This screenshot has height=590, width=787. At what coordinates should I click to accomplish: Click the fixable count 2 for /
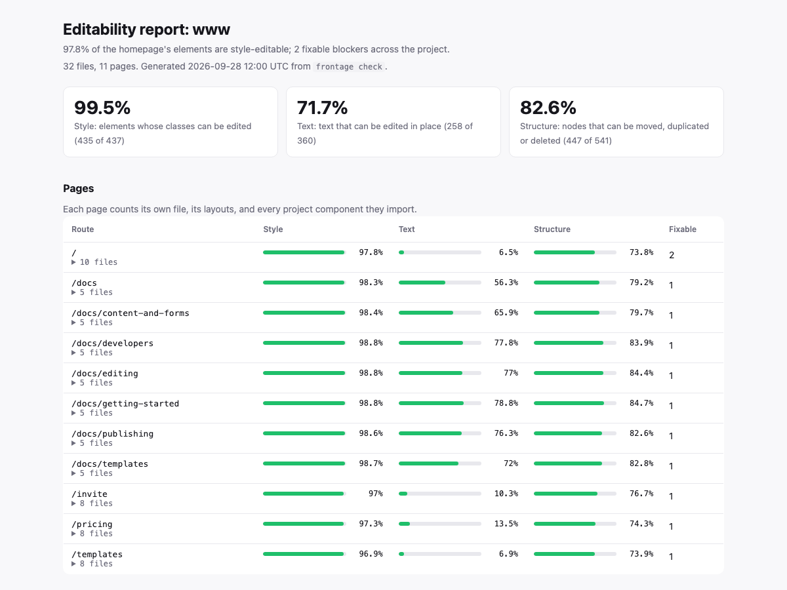672,255
